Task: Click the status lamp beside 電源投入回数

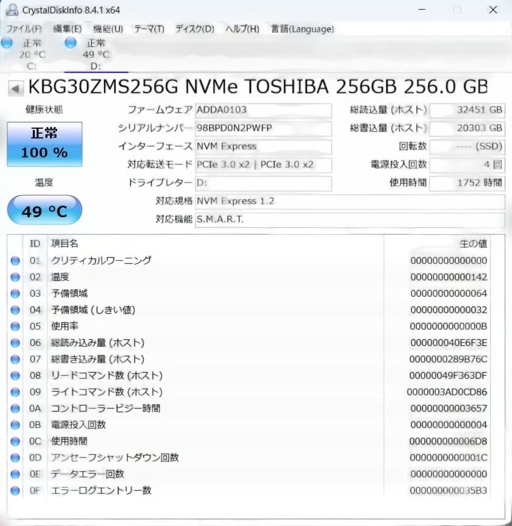Action: click(15, 424)
